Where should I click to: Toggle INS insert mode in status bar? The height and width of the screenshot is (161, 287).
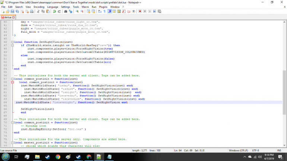(279, 150)
